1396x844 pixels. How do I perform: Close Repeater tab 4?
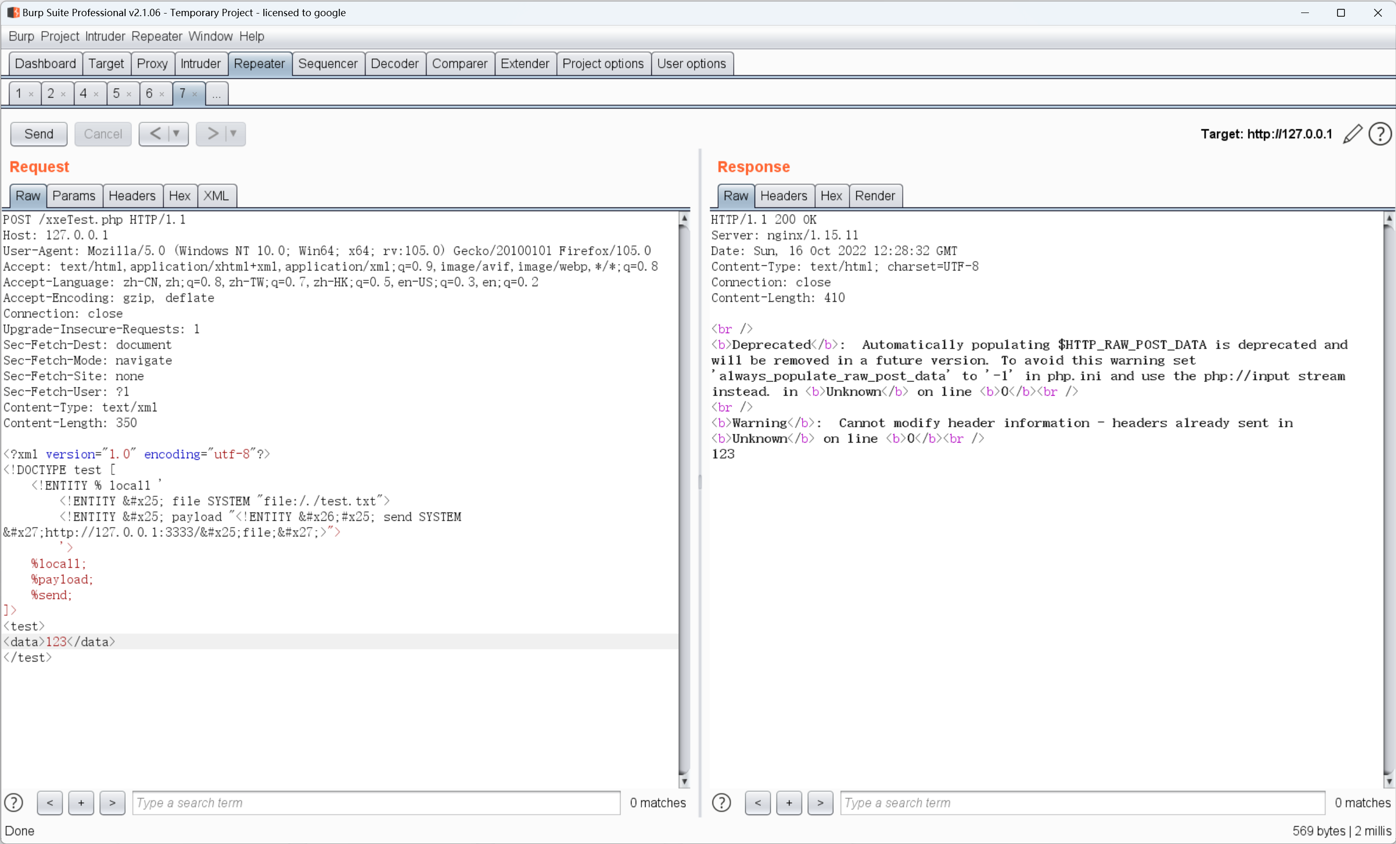coord(96,94)
